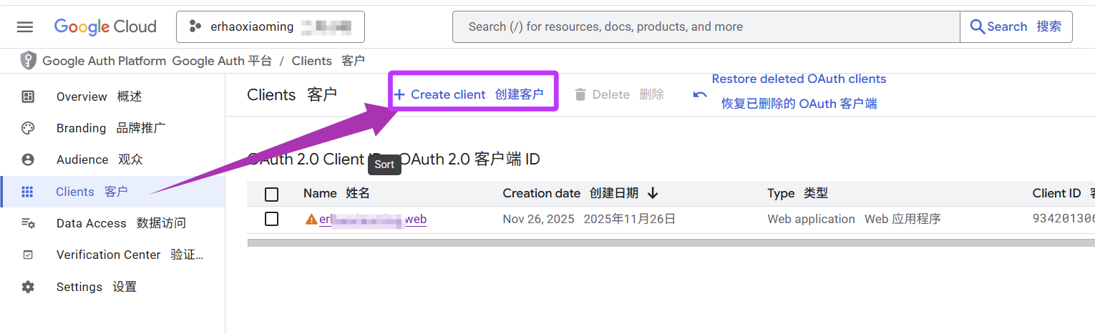
Task: Click the Nov 26, 2025 date cell
Action: (589, 219)
